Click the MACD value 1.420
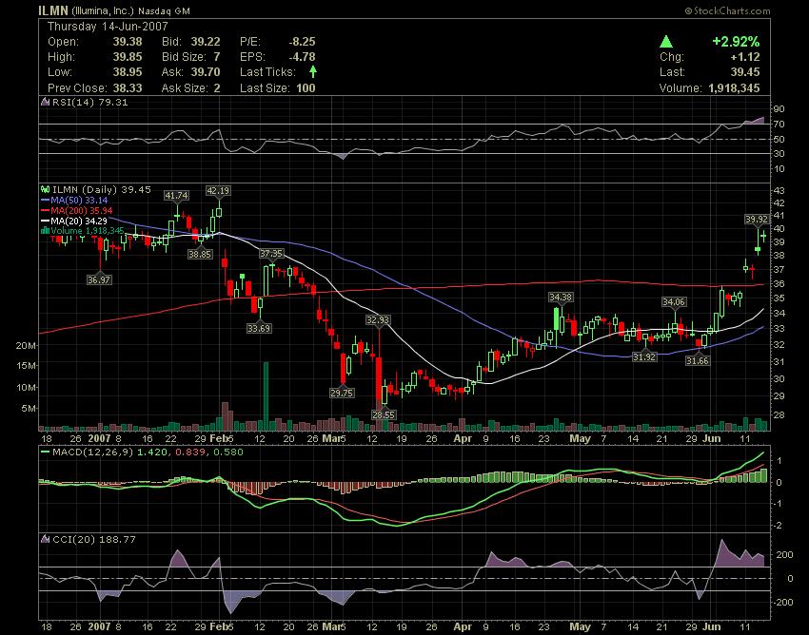The width and height of the screenshot is (809, 635). (151, 452)
